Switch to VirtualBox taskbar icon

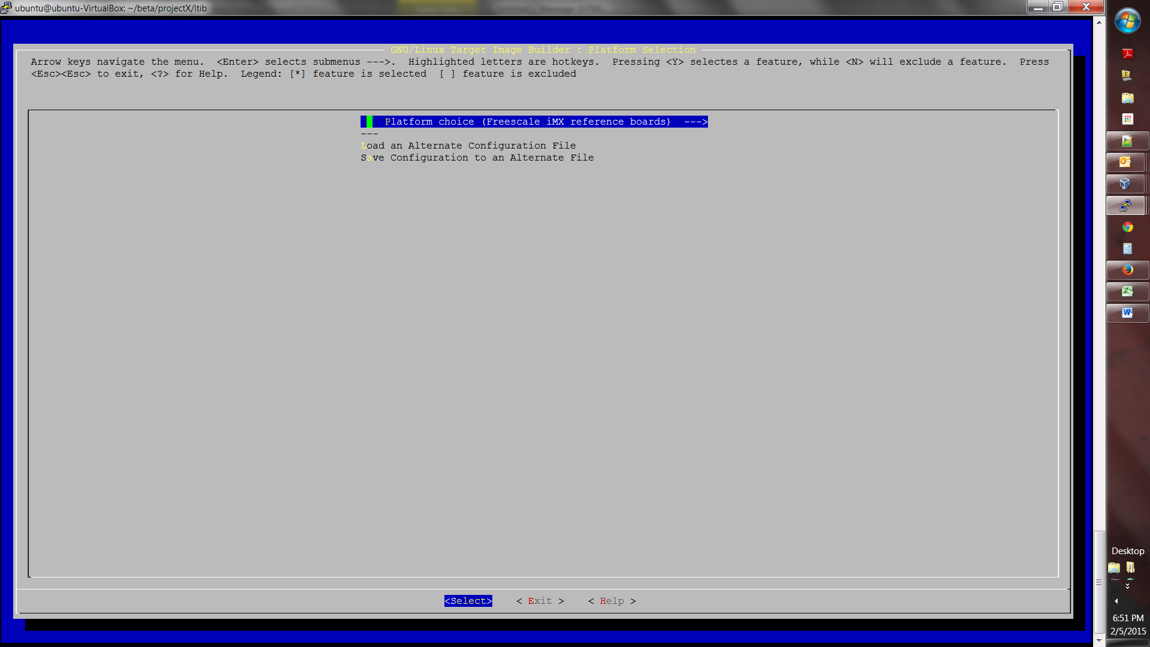coord(1125,184)
